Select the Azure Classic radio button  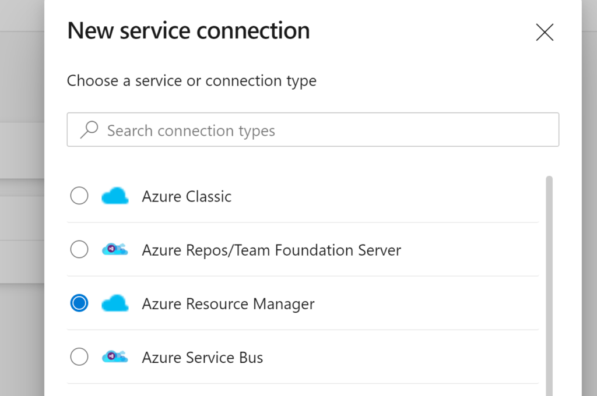click(79, 196)
